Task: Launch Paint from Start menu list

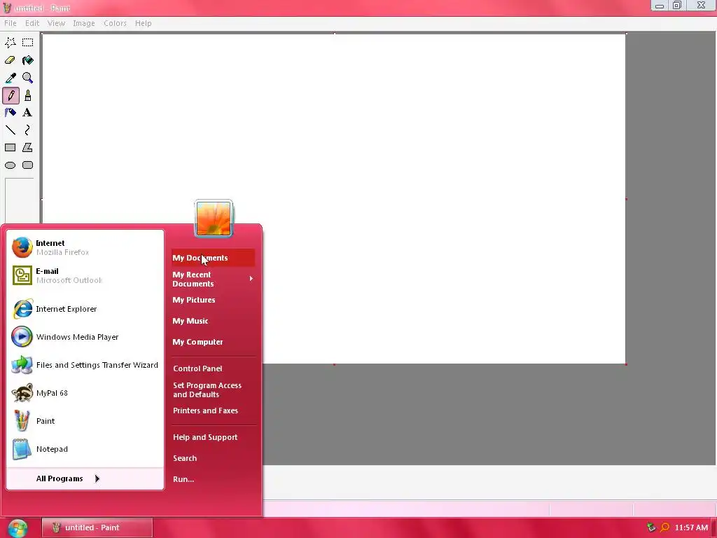Action: coord(85,421)
